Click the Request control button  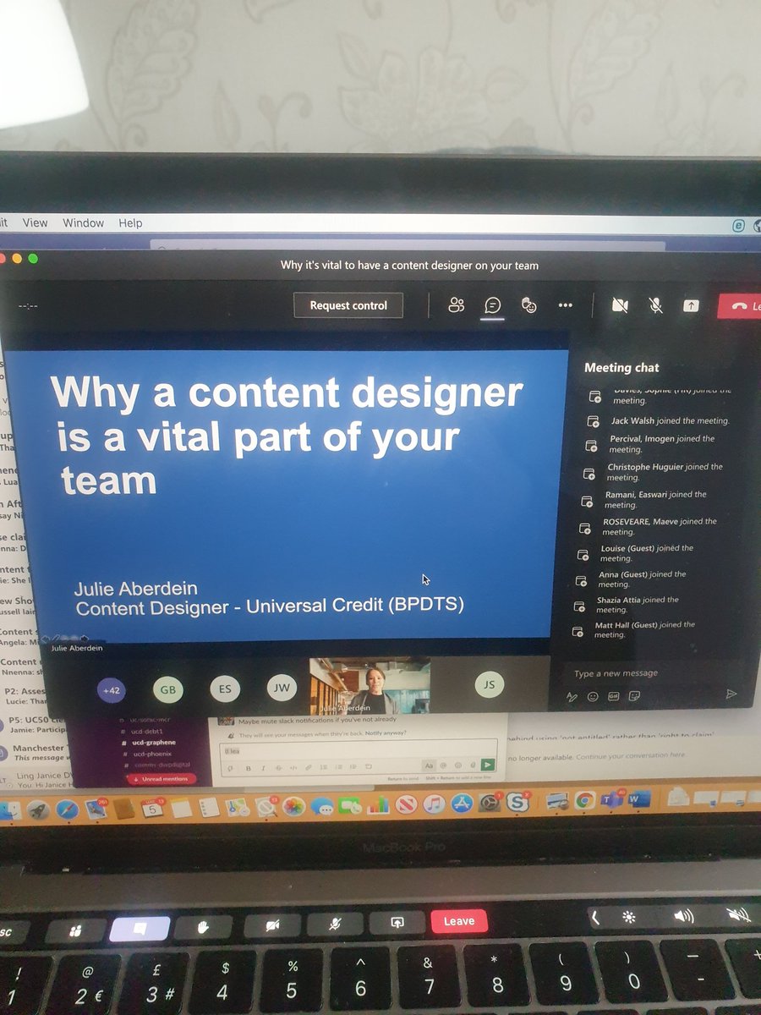tap(348, 305)
